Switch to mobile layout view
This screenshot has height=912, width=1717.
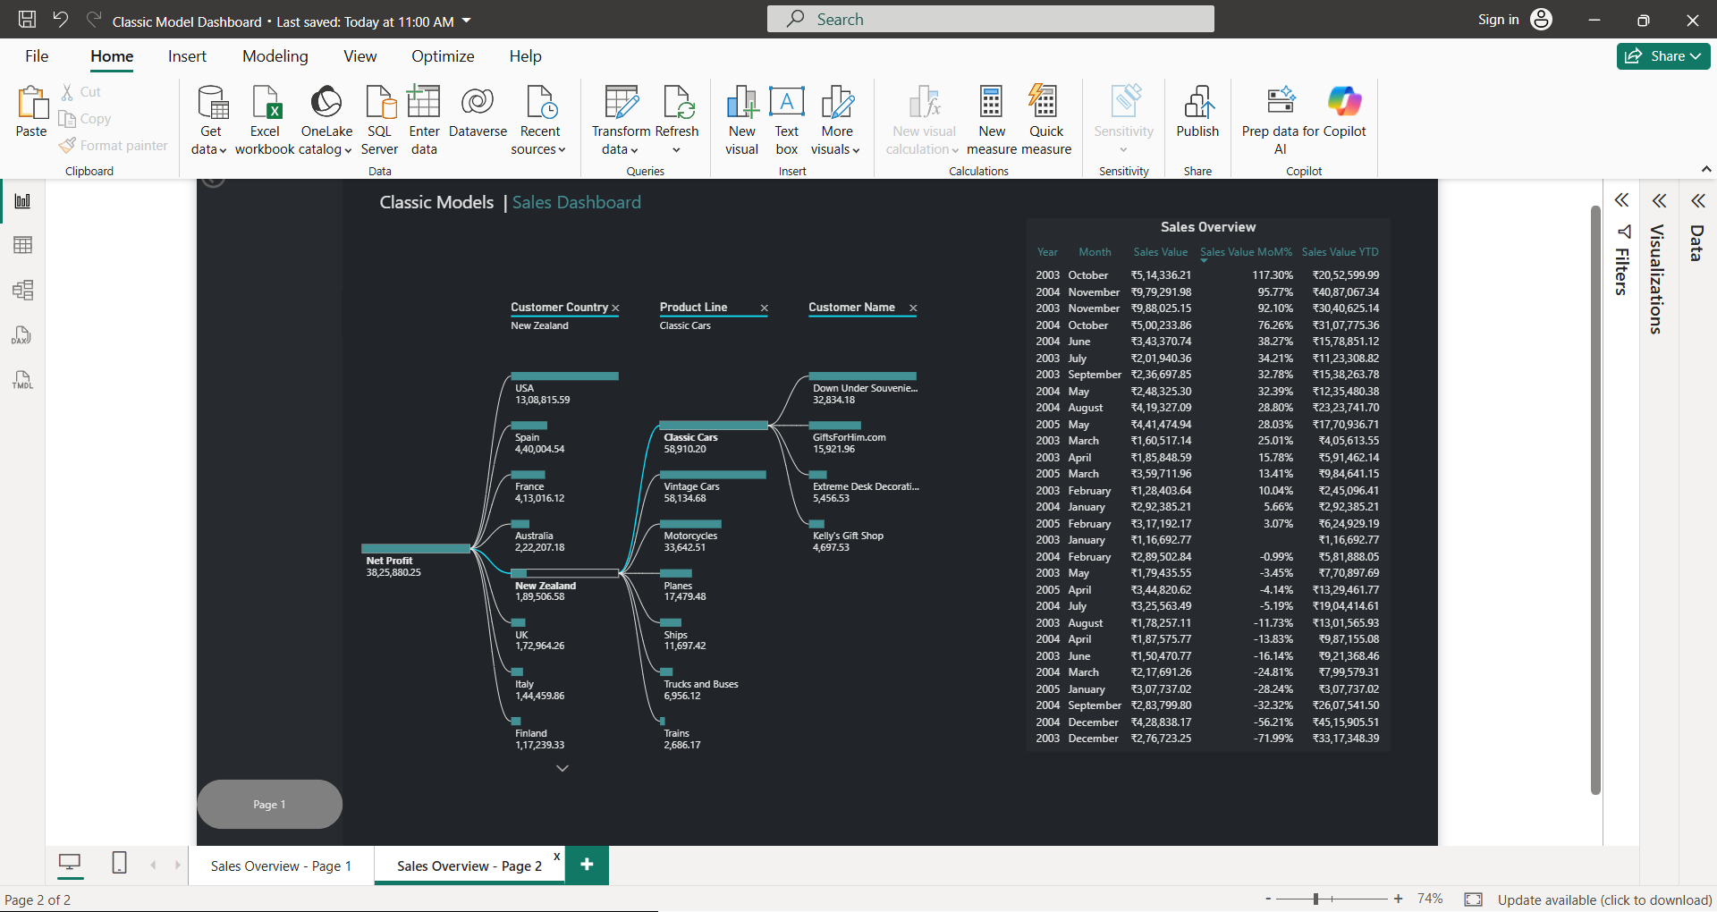(x=118, y=864)
